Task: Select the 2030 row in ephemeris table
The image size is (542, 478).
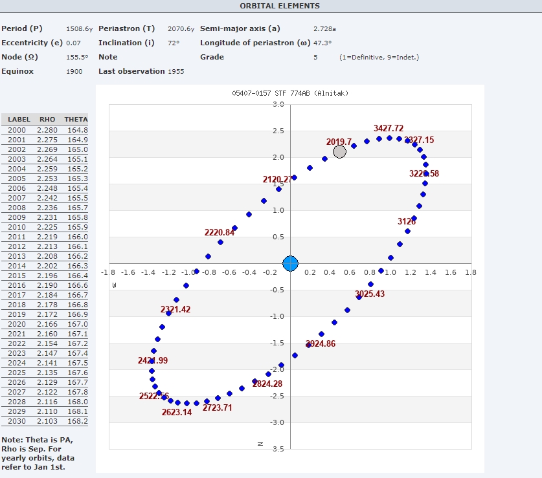Action: 45,421
